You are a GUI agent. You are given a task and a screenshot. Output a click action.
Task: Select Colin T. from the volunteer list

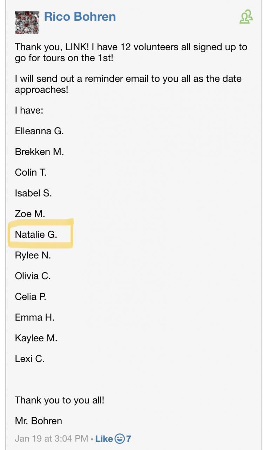[31, 173]
